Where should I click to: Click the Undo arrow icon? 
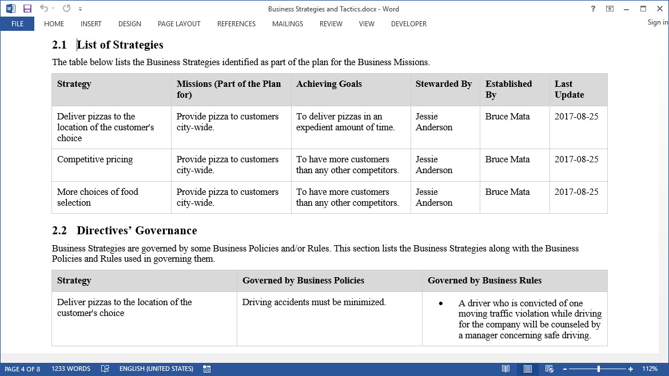[x=43, y=9]
